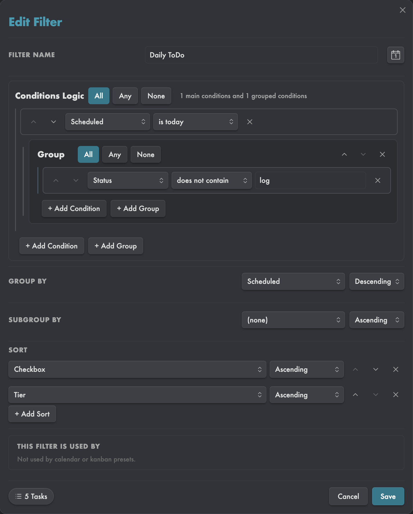
Task: Remove the Scheduled is today condition
Action: point(250,122)
